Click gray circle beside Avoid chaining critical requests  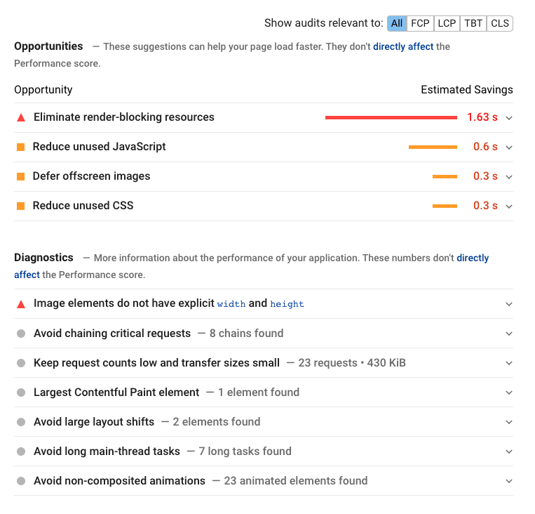[21, 334]
